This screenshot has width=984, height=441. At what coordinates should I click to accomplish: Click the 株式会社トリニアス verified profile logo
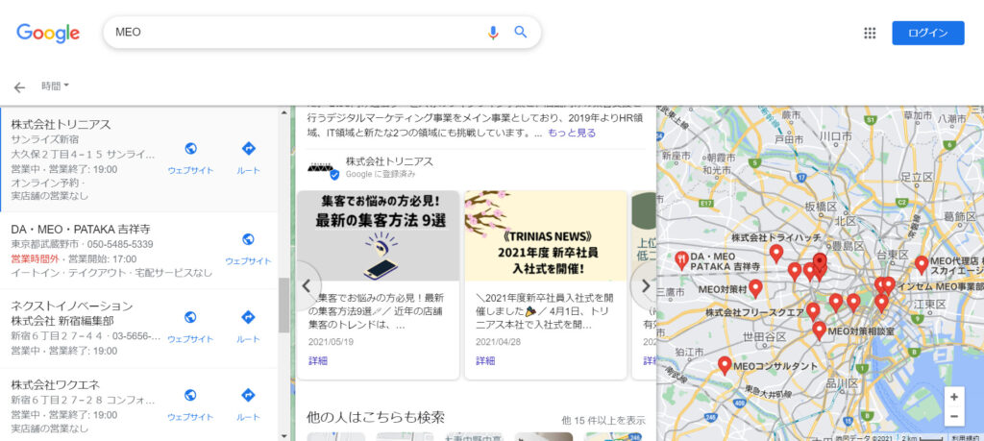tap(323, 168)
